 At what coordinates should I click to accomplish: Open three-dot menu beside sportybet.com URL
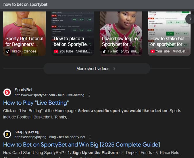(89, 95)
